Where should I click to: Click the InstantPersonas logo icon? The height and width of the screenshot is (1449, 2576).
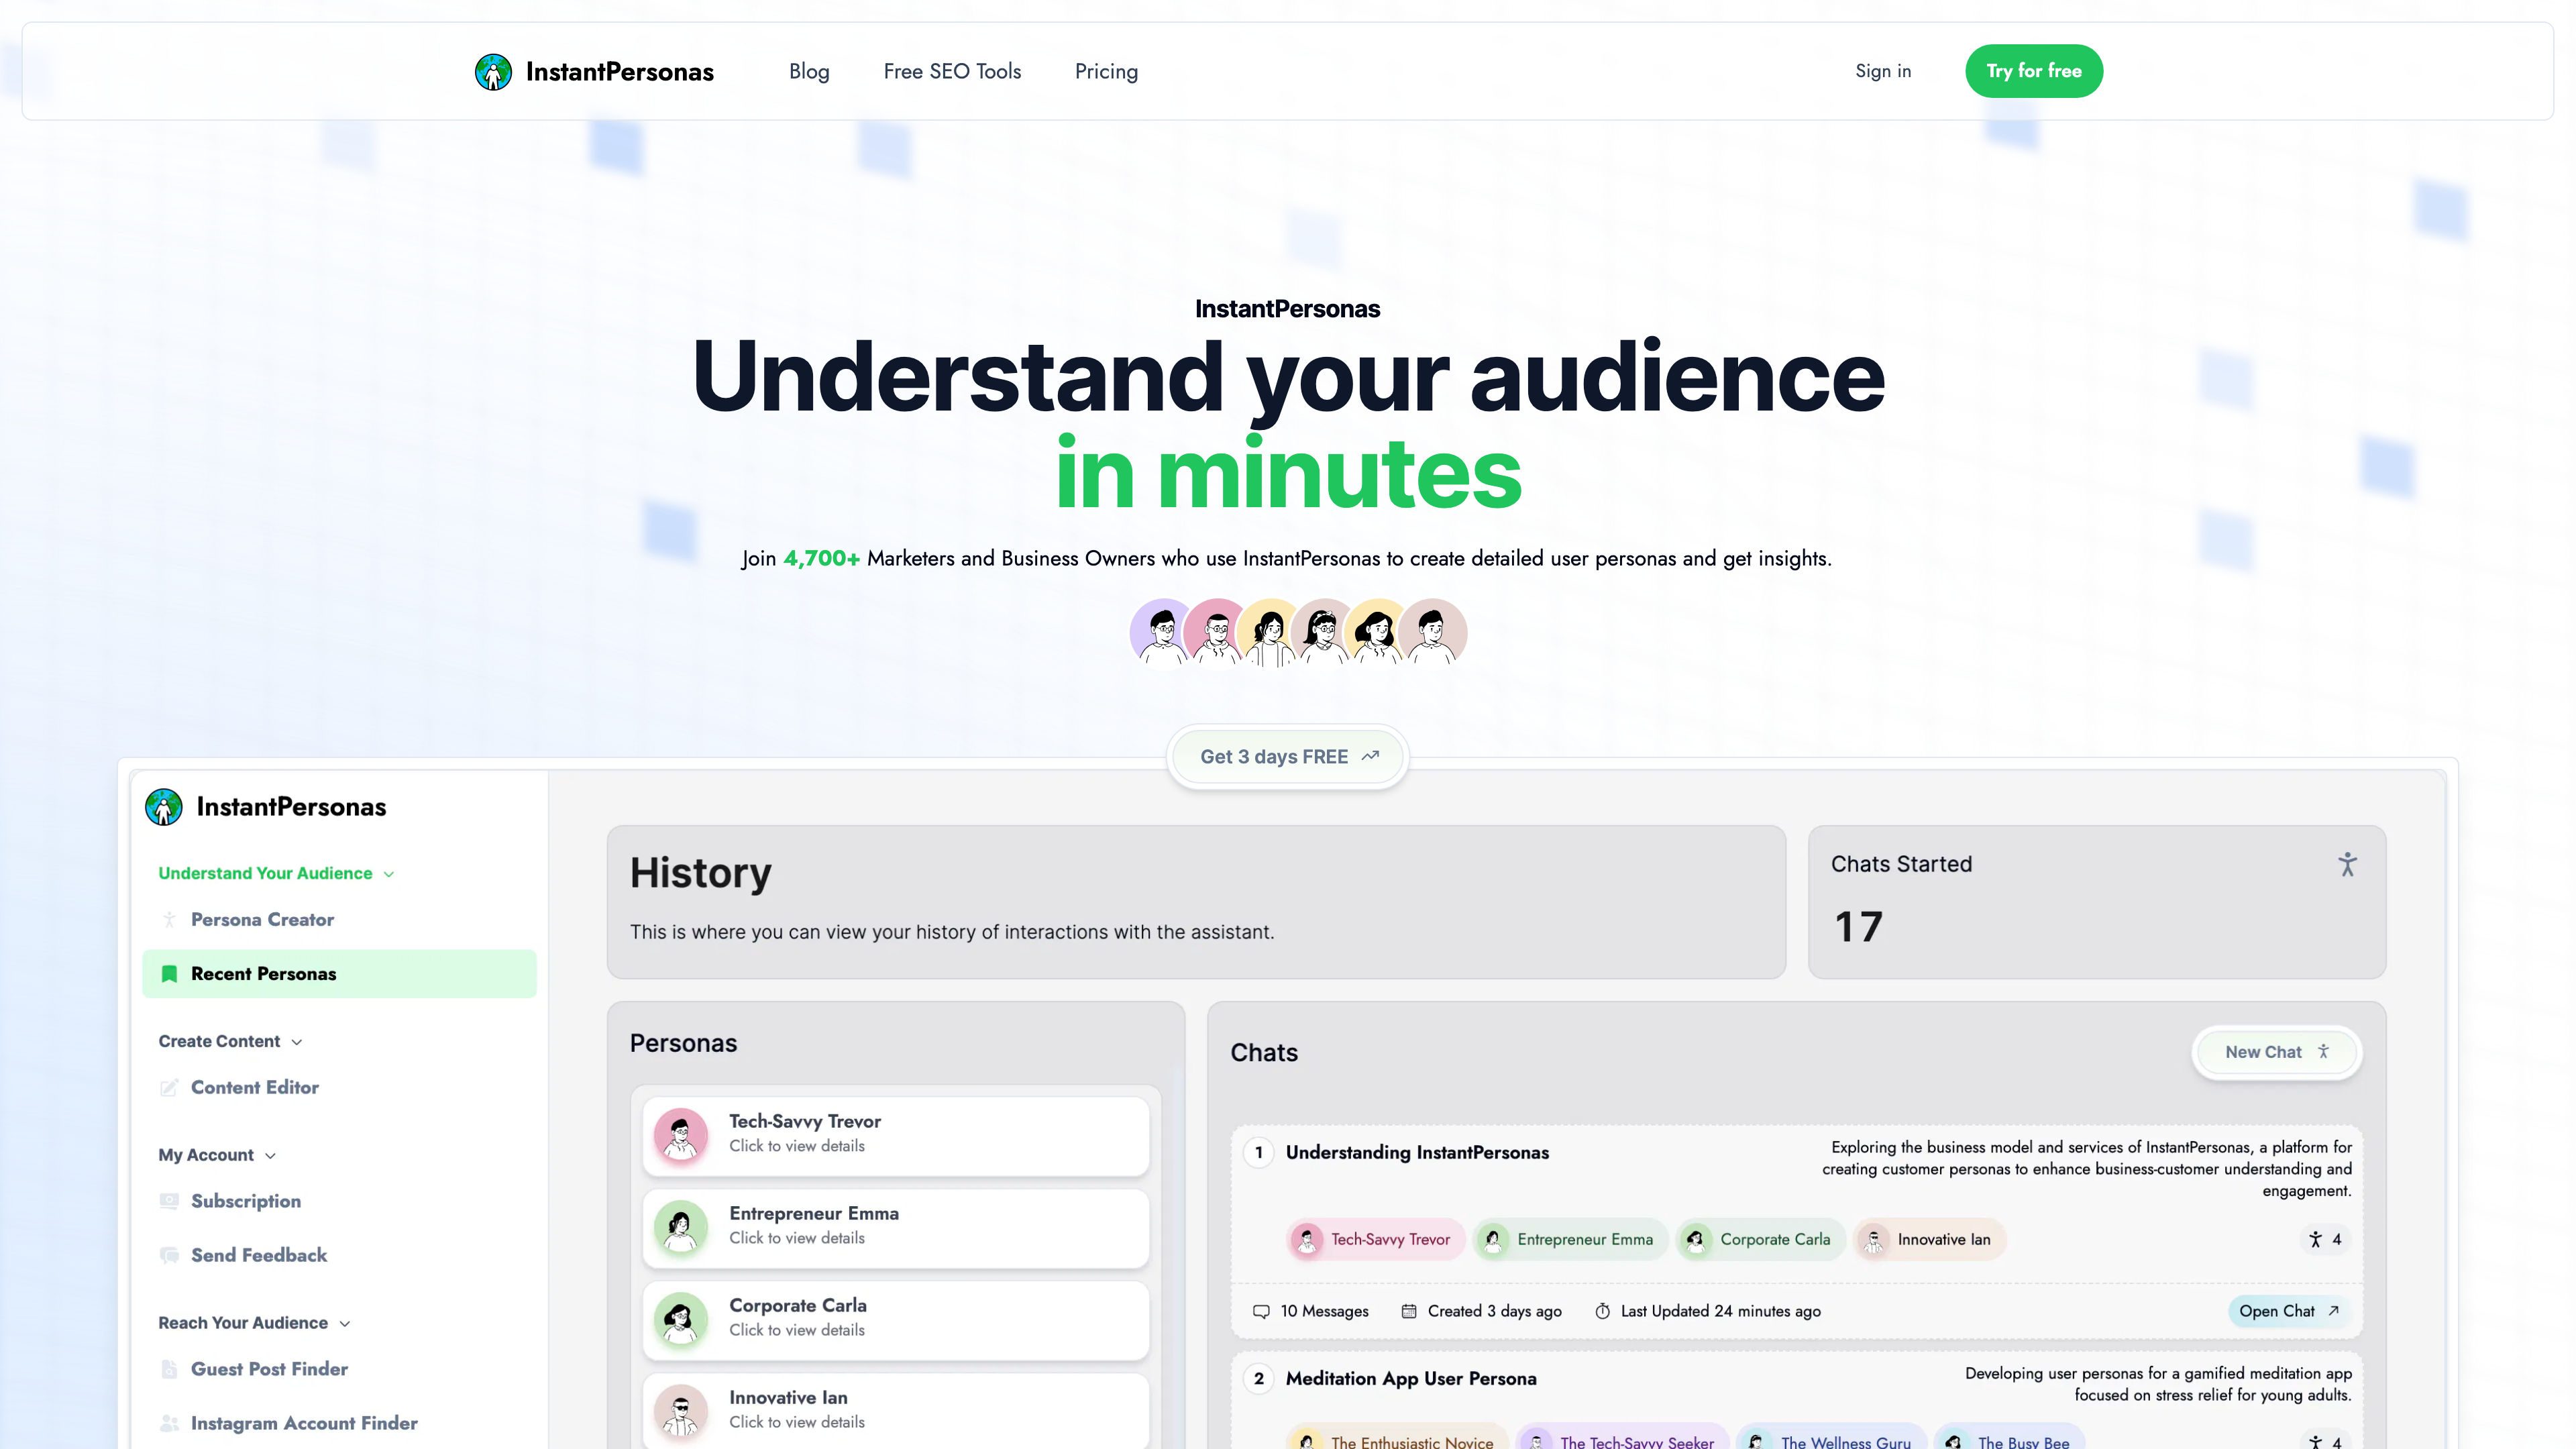click(x=492, y=70)
